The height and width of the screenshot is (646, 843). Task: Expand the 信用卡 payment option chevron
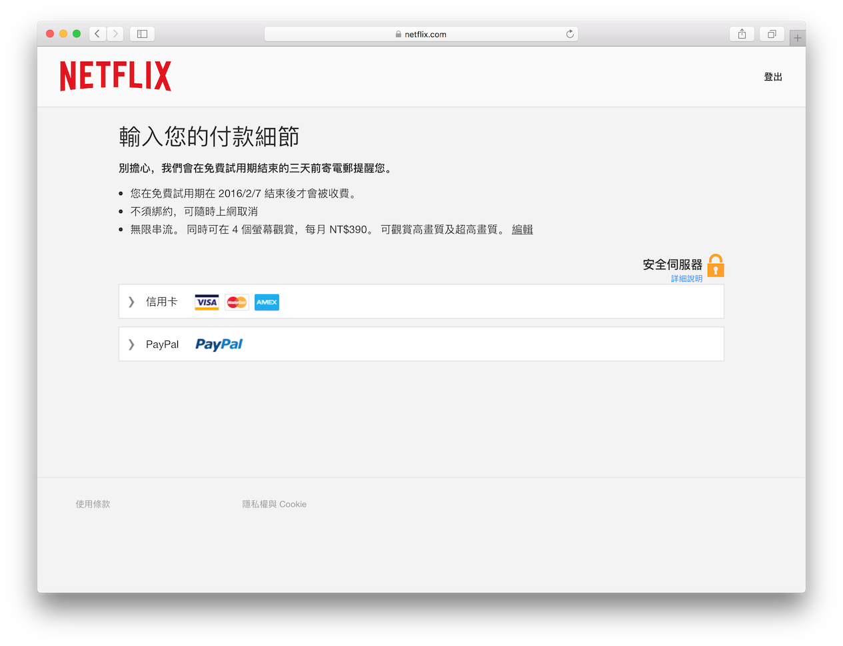pyautogui.click(x=131, y=302)
